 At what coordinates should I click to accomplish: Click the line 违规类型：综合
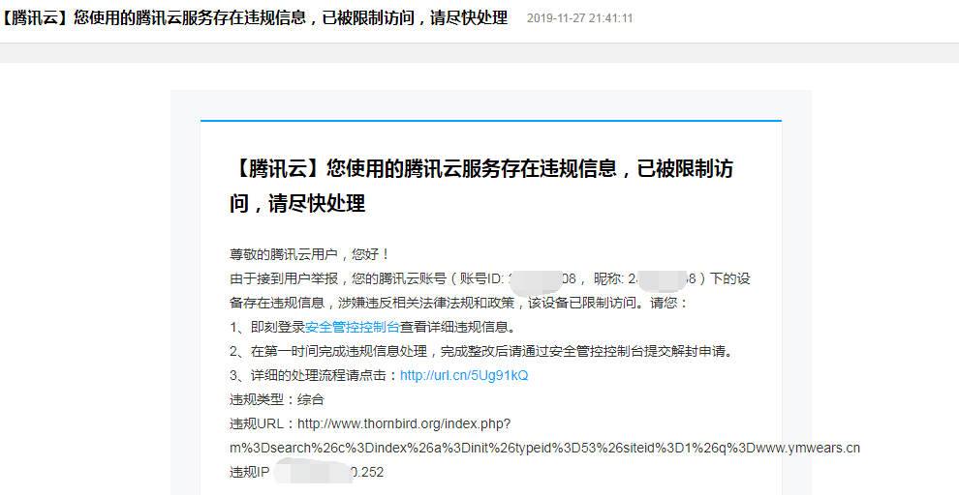point(277,400)
